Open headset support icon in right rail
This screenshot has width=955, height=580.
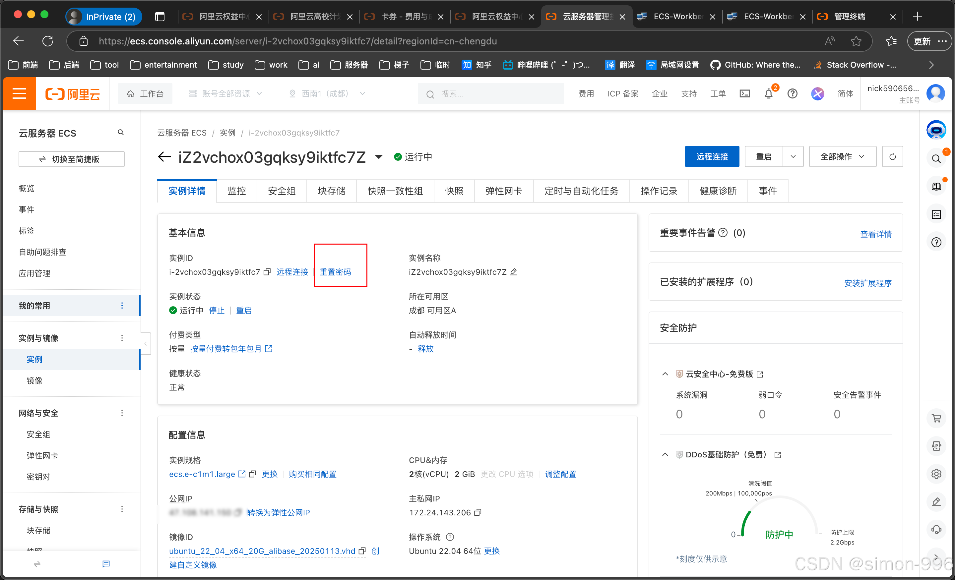(x=936, y=529)
